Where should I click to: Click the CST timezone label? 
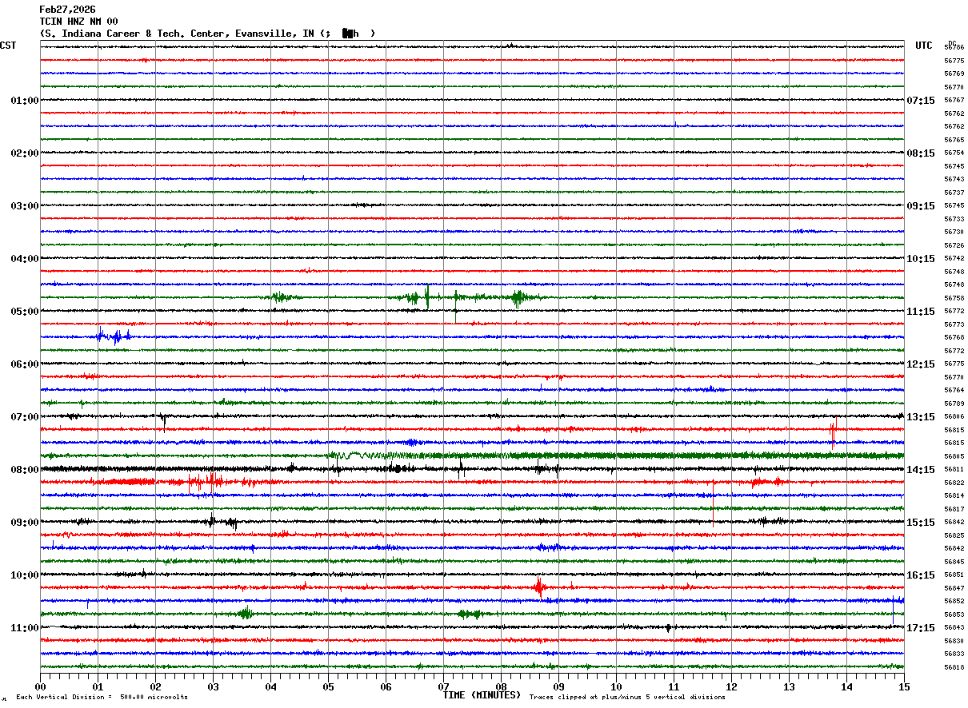click(8, 46)
